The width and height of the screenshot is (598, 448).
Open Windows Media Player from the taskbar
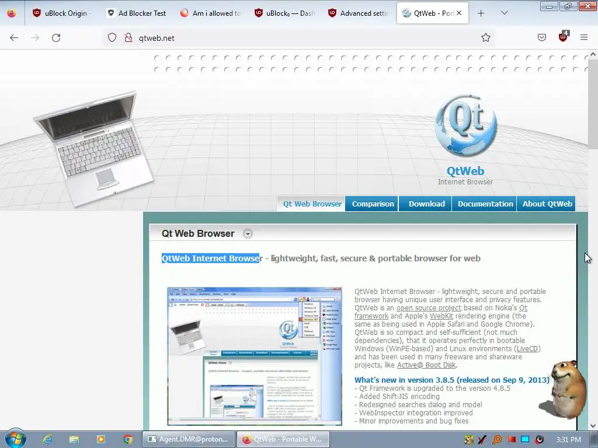[x=100, y=439]
